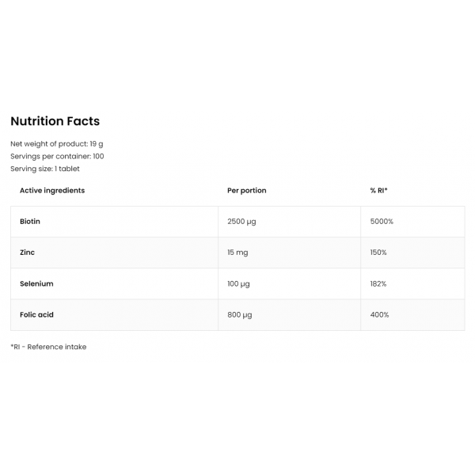Select the 400% RI value
This screenshot has height=475, width=475.
[x=379, y=314]
